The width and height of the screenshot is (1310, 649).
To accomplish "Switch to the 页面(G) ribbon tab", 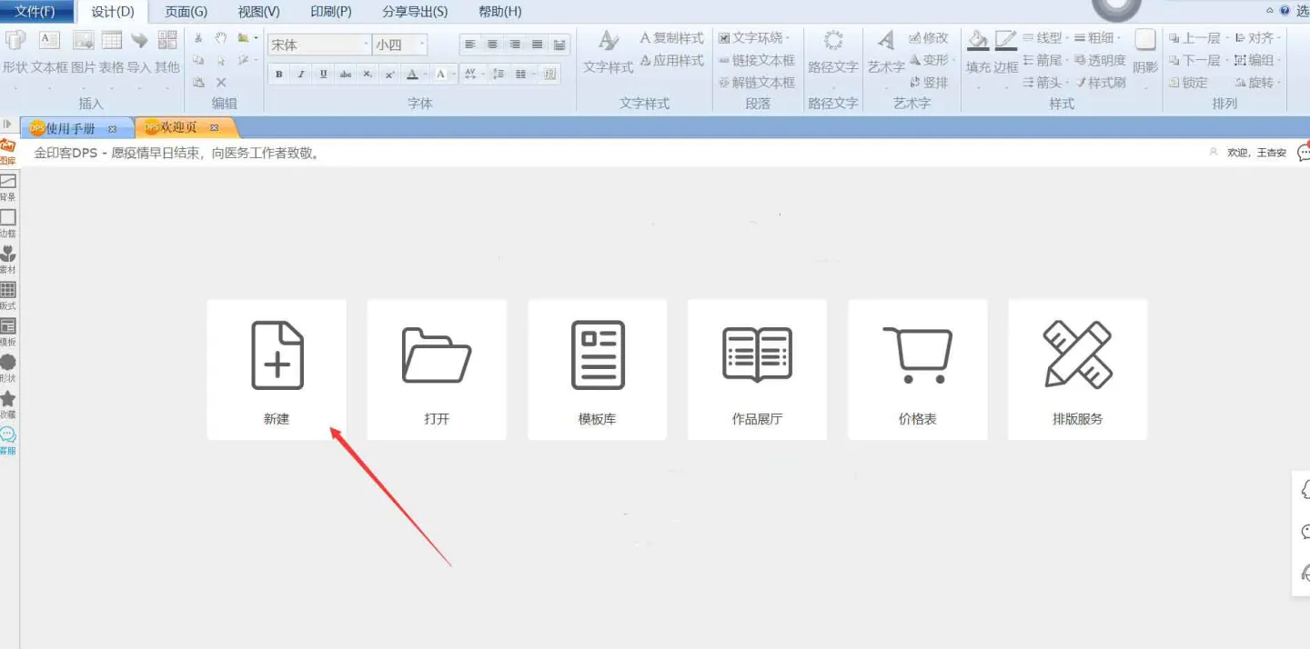I will 186,12.
